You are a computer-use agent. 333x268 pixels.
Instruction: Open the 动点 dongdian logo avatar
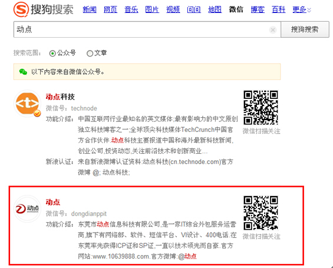pyautogui.click(x=27, y=209)
